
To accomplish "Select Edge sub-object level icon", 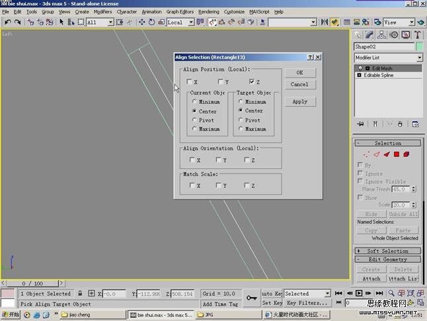I will click(377, 154).
